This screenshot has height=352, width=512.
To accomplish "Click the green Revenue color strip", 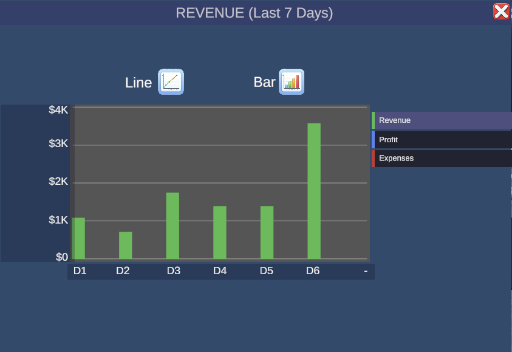I will point(373,120).
